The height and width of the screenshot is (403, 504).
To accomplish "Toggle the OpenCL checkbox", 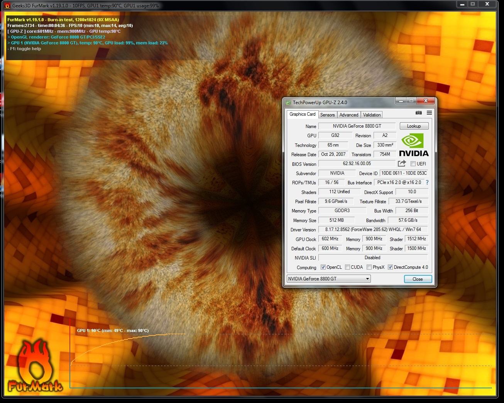I will pyautogui.click(x=323, y=267).
